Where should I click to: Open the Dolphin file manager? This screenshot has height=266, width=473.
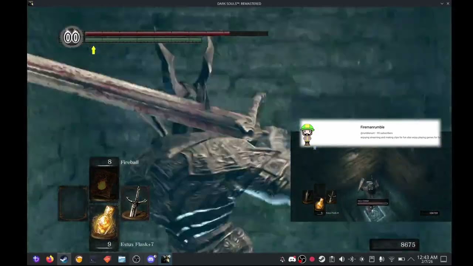coord(122,259)
